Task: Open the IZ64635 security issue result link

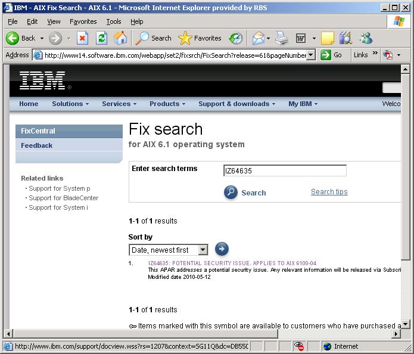Action: coord(232,263)
